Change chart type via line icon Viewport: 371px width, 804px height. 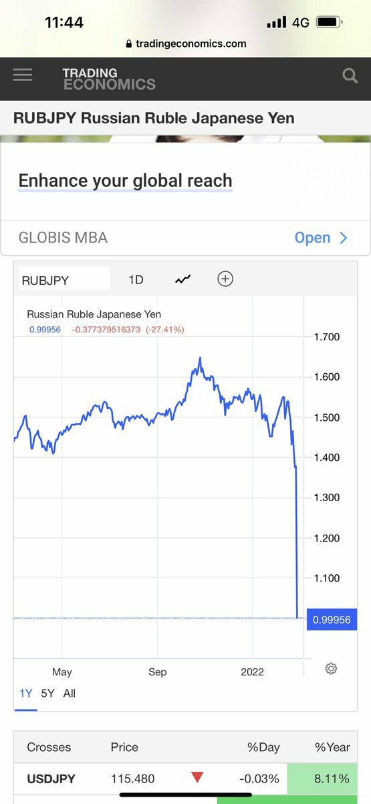point(183,279)
